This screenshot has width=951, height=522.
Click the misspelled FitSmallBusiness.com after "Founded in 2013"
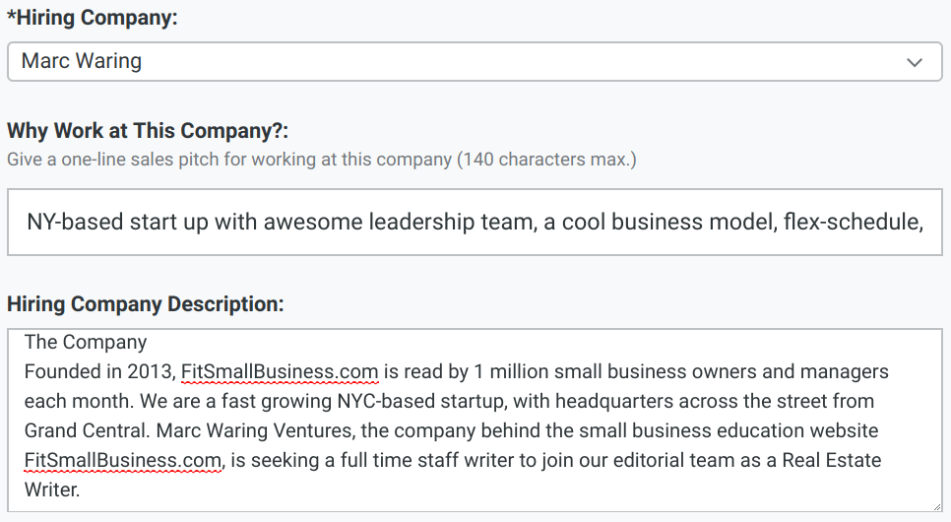point(280,372)
